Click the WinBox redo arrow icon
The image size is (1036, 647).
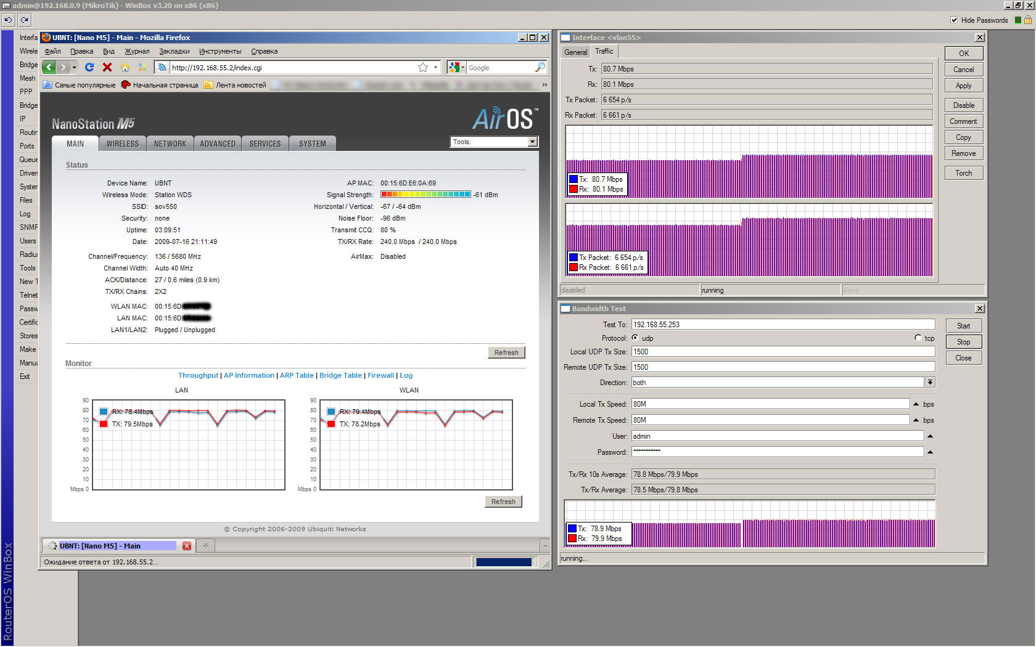click(24, 20)
